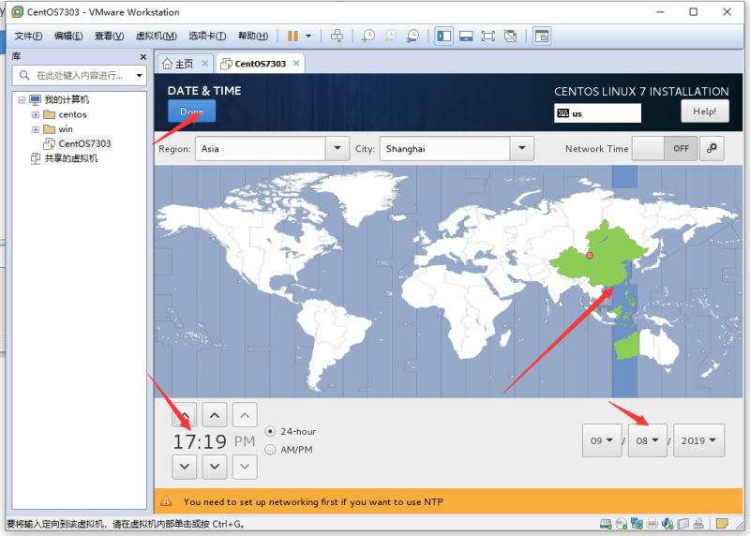Open the year dropdown showing 2019
Image resolution: width=750 pixels, height=536 pixels.
pyautogui.click(x=698, y=440)
